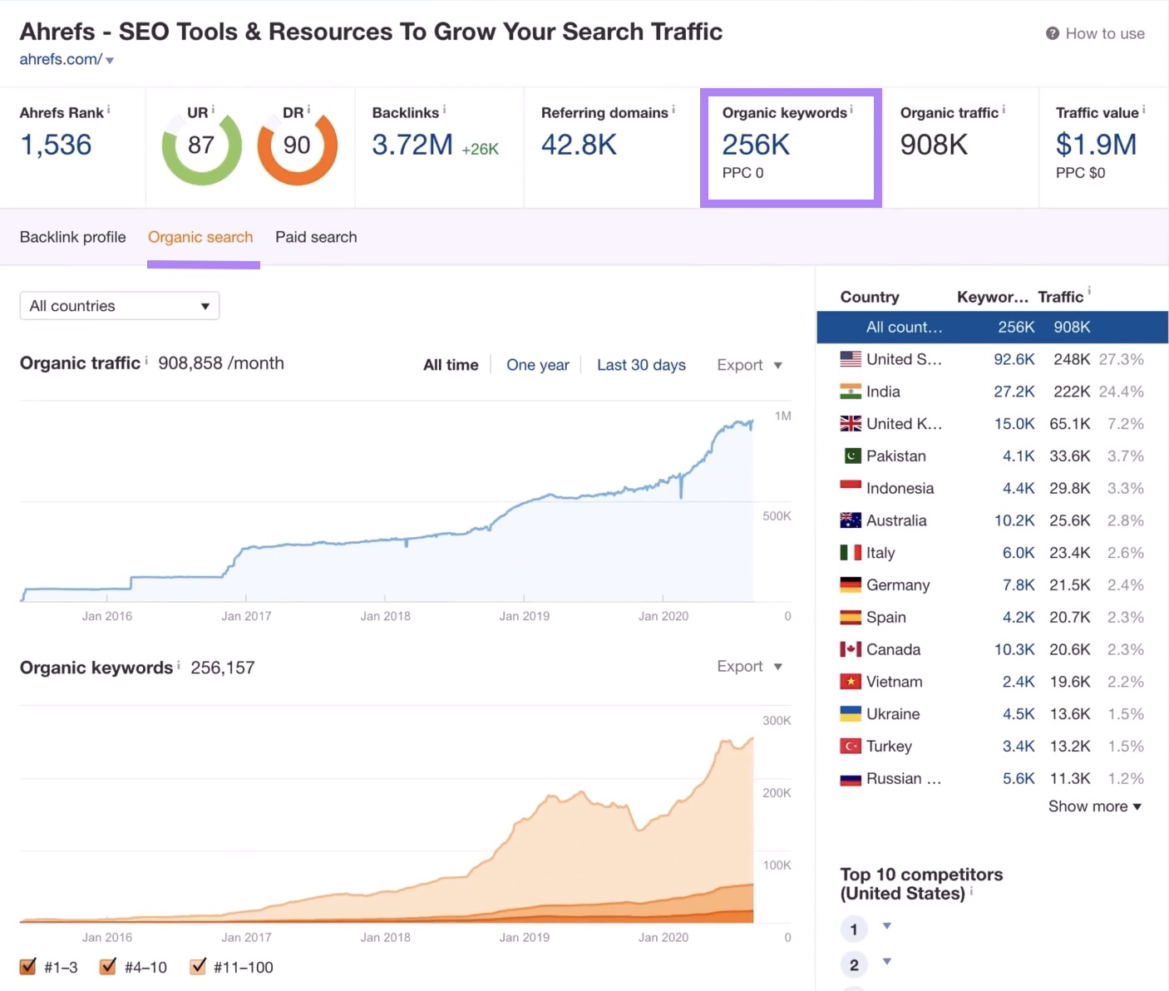Select One year range
This screenshot has width=1169, height=991.
[x=538, y=365]
